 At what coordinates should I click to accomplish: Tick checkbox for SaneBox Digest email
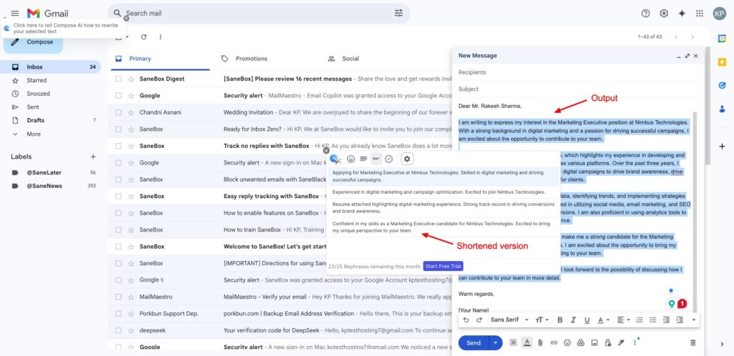[x=118, y=79]
